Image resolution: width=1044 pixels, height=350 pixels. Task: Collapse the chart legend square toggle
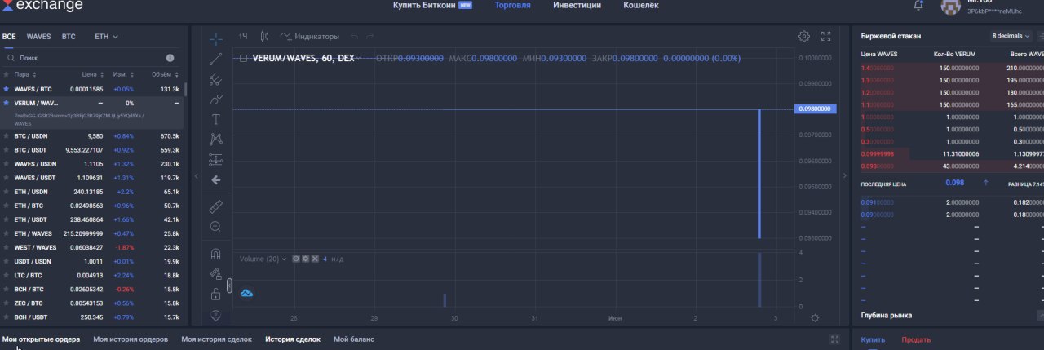click(x=243, y=59)
